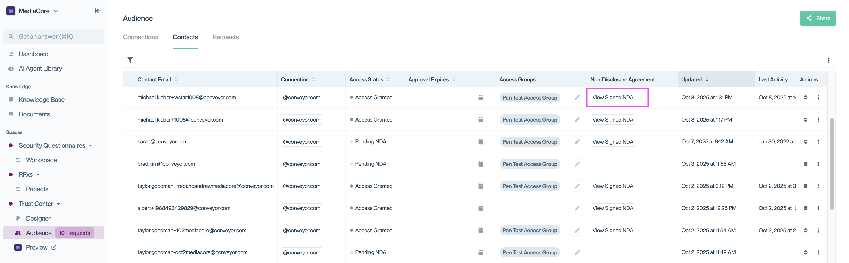Image resolution: width=849 pixels, height=263 pixels.
Task: Open row actions menu for michael.kleber+1008
Action: point(818,120)
